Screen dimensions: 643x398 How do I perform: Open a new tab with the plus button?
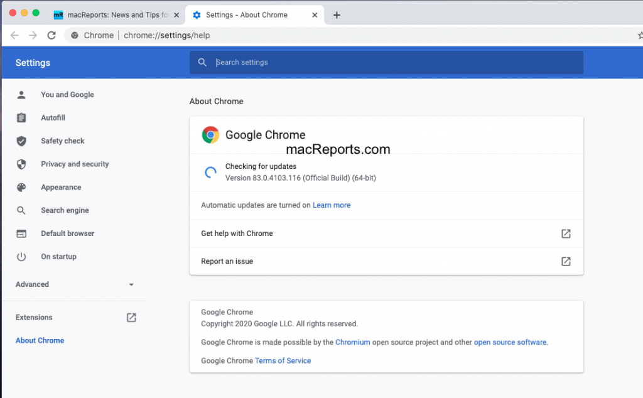click(337, 15)
